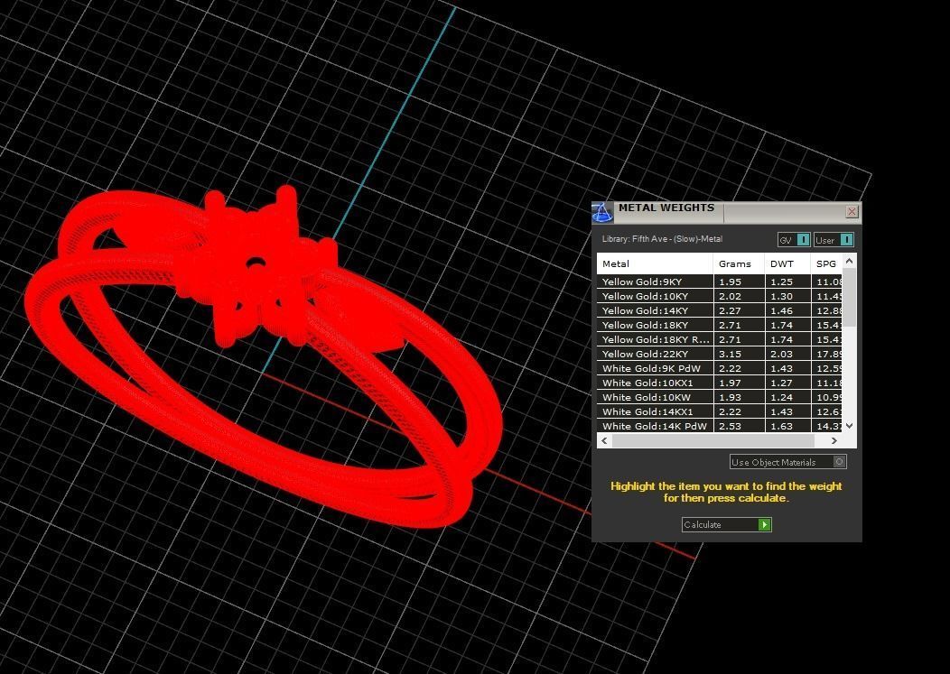950x674 pixels.
Task: Click the Library: Fifth Ave - (Slow)-Metal label
Action: (x=662, y=239)
